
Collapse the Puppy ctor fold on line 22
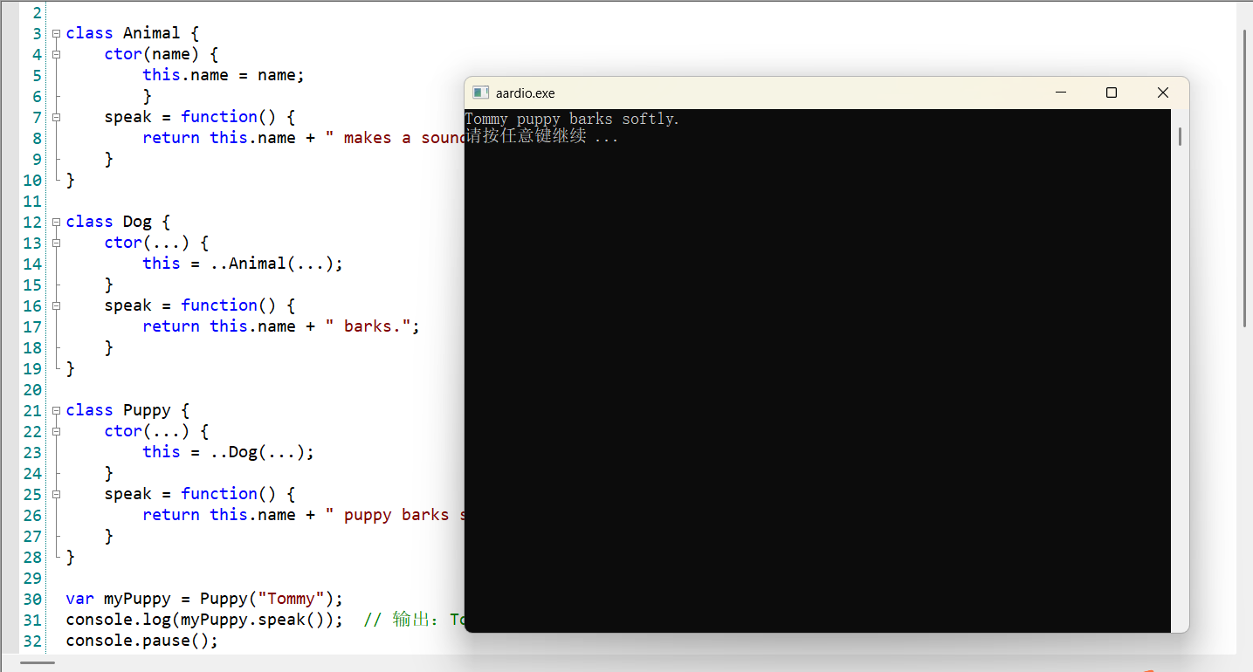click(x=56, y=431)
